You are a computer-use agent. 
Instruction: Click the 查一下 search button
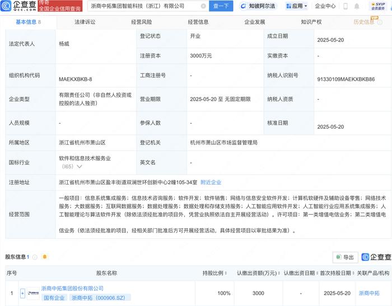221,6
